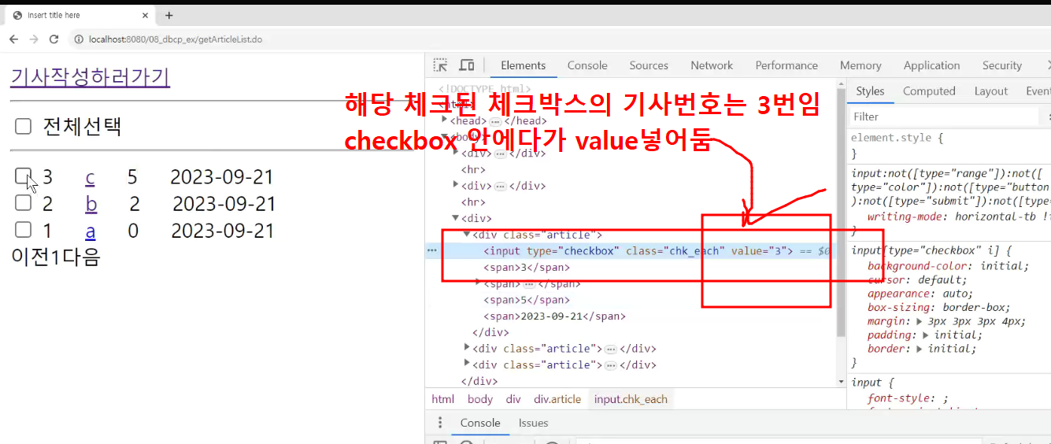Image resolution: width=1051 pixels, height=444 pixels.
Task: Click the browser address bar URL
Action: click(176, 39)
